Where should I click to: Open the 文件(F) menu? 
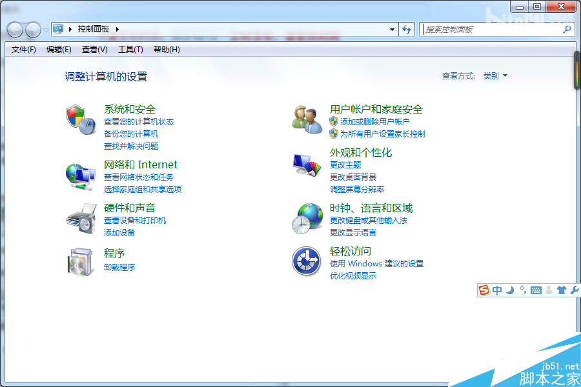click(24, 50)
